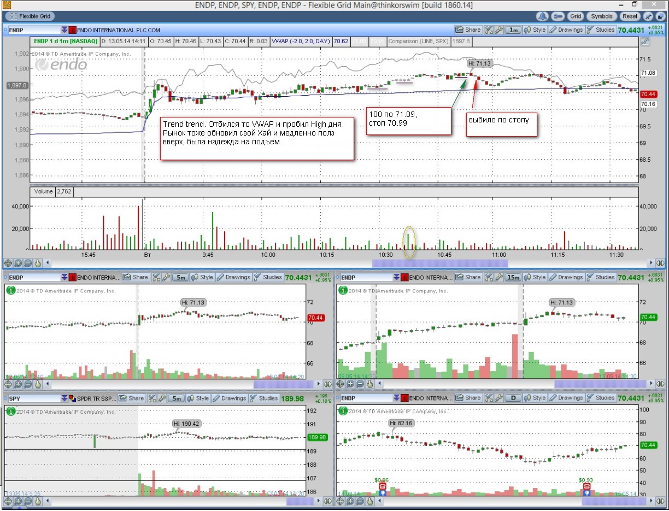
Task: Open symbol dropdown on ENDP 5m chart
Action: click(x=64, y=277)
